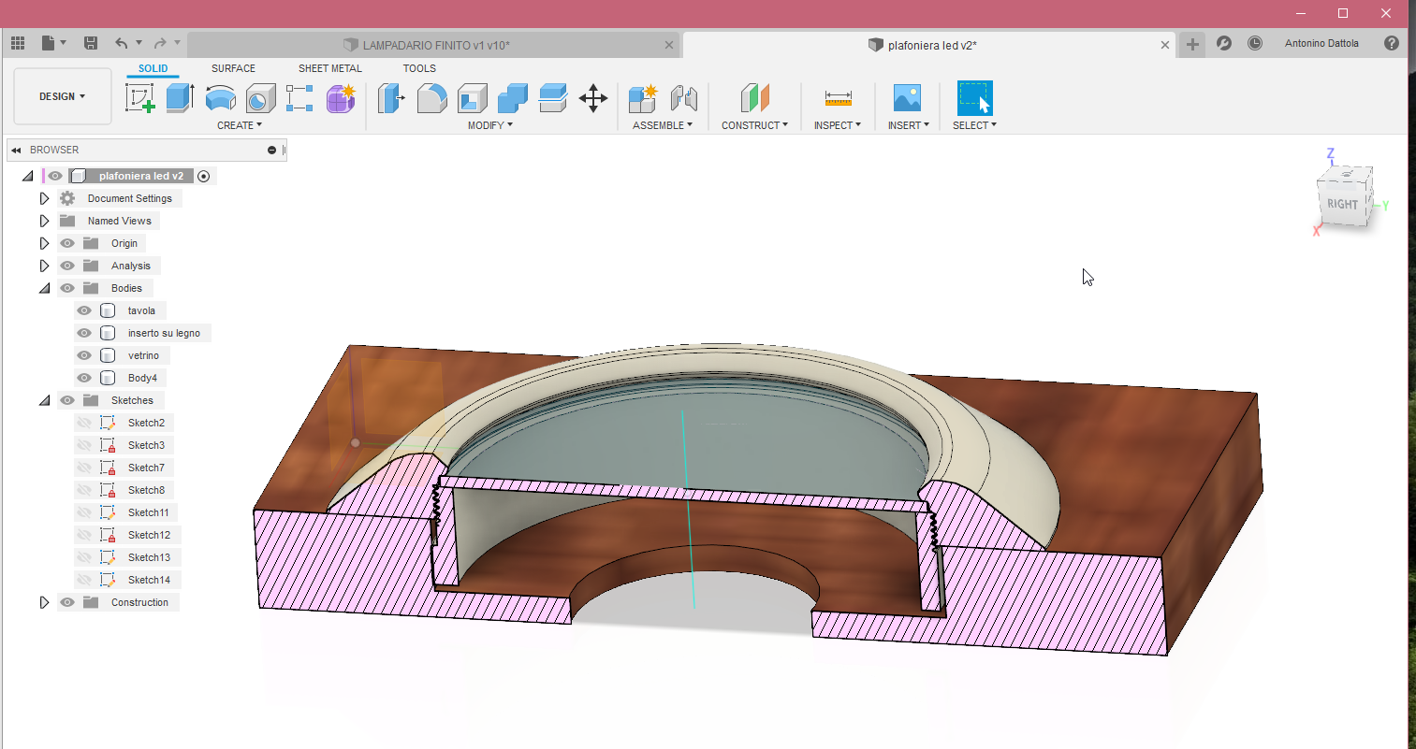Toggle visibility of inserto su legno body
1416x749 pixels.
coord(84,333)
